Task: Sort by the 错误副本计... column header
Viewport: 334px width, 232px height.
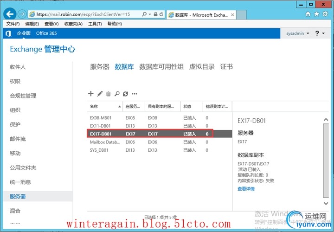Action: click(x=218, y=106)
